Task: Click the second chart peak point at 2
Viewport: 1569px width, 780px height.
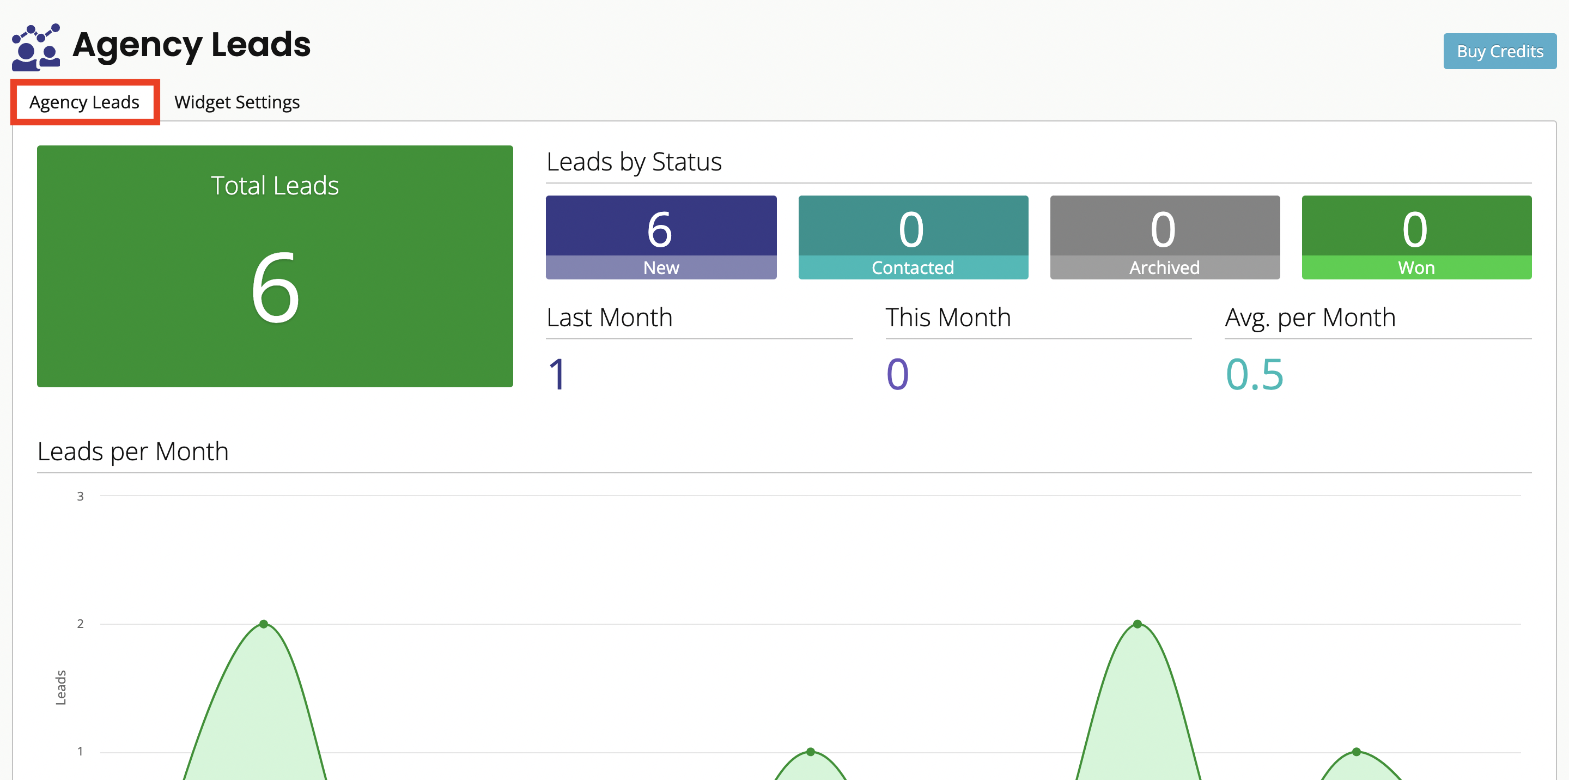Action: [x=1137, y=624]
